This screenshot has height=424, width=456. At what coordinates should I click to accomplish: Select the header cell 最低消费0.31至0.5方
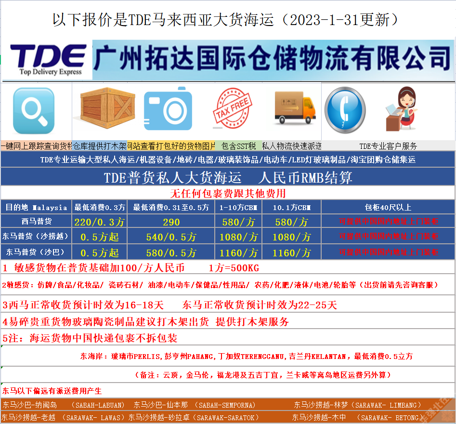tap(171, 208)
